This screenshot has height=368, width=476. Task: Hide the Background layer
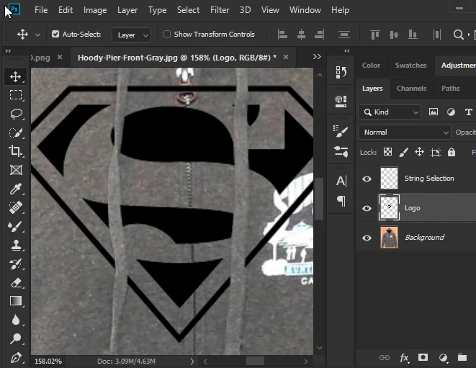367,238
